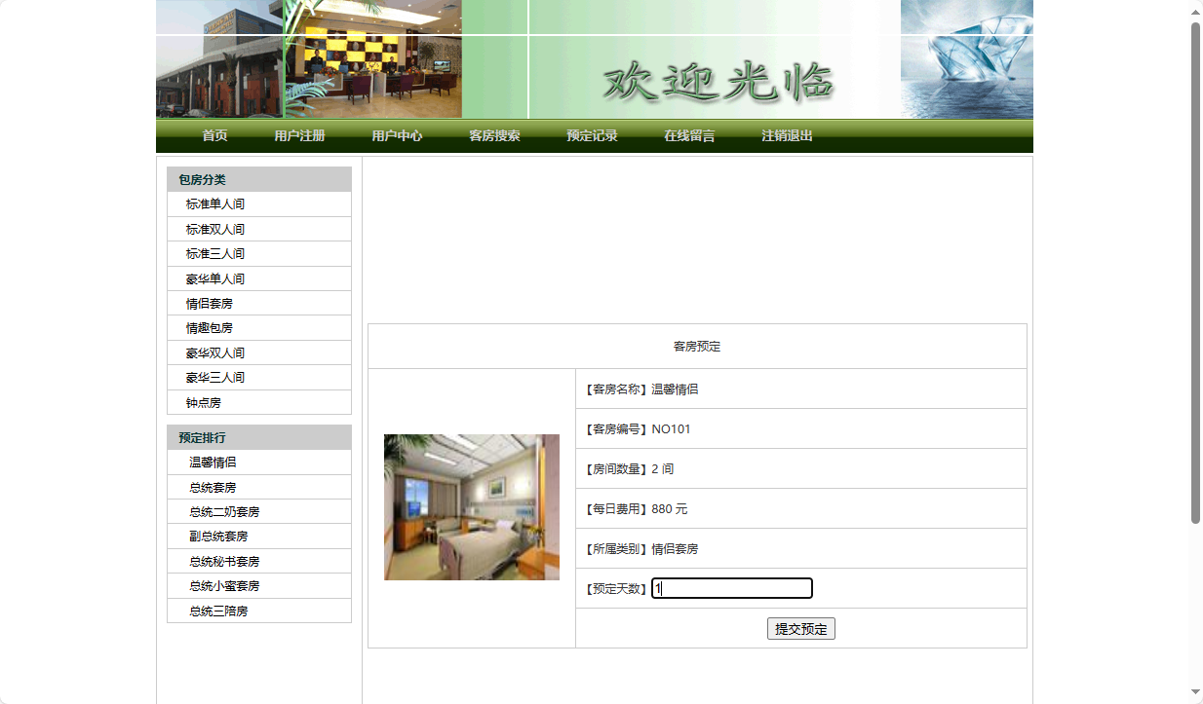Select 总统套房 ranking entry

(x=212, y=487)
